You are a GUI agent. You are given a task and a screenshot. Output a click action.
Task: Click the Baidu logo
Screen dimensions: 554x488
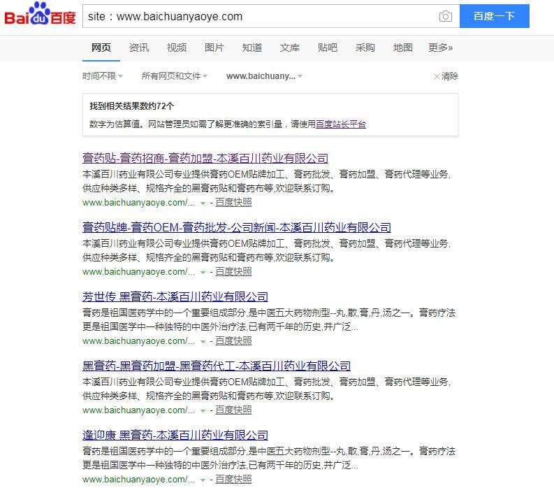(40, 14)
